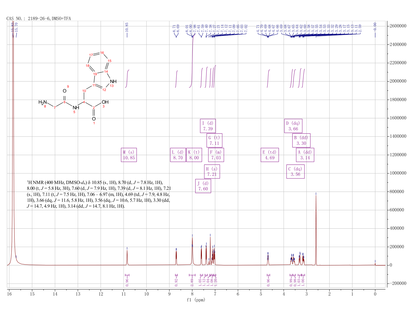Click the 16 tick on ppm axis

[x=9, y=294]
